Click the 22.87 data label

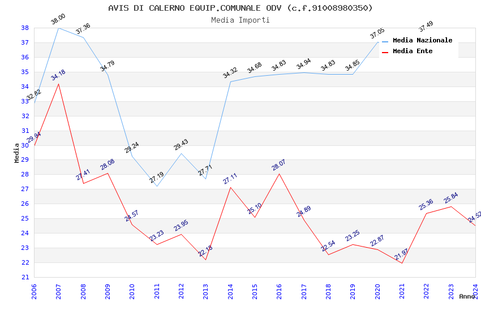pyautogui.click(x=377, y=241)
